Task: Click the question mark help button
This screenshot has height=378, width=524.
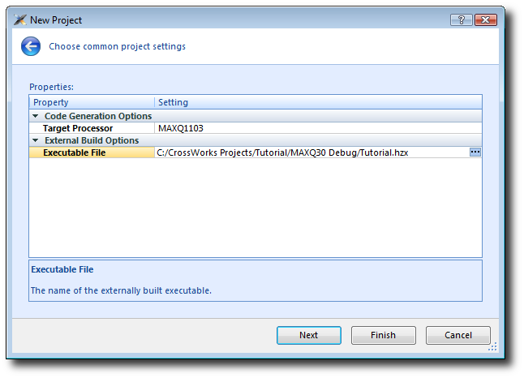Action: click(461, 19)
